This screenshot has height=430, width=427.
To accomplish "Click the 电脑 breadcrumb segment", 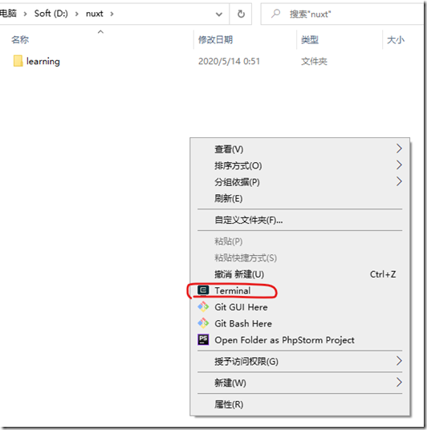I will tap(8, 13).
